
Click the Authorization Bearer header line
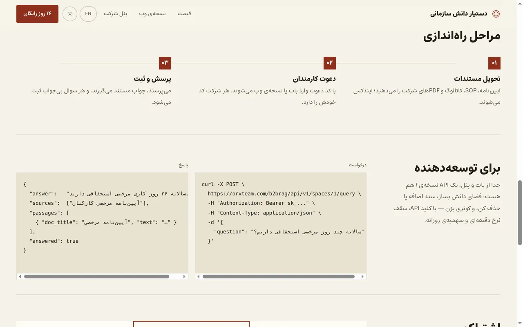tap(261, 203)
